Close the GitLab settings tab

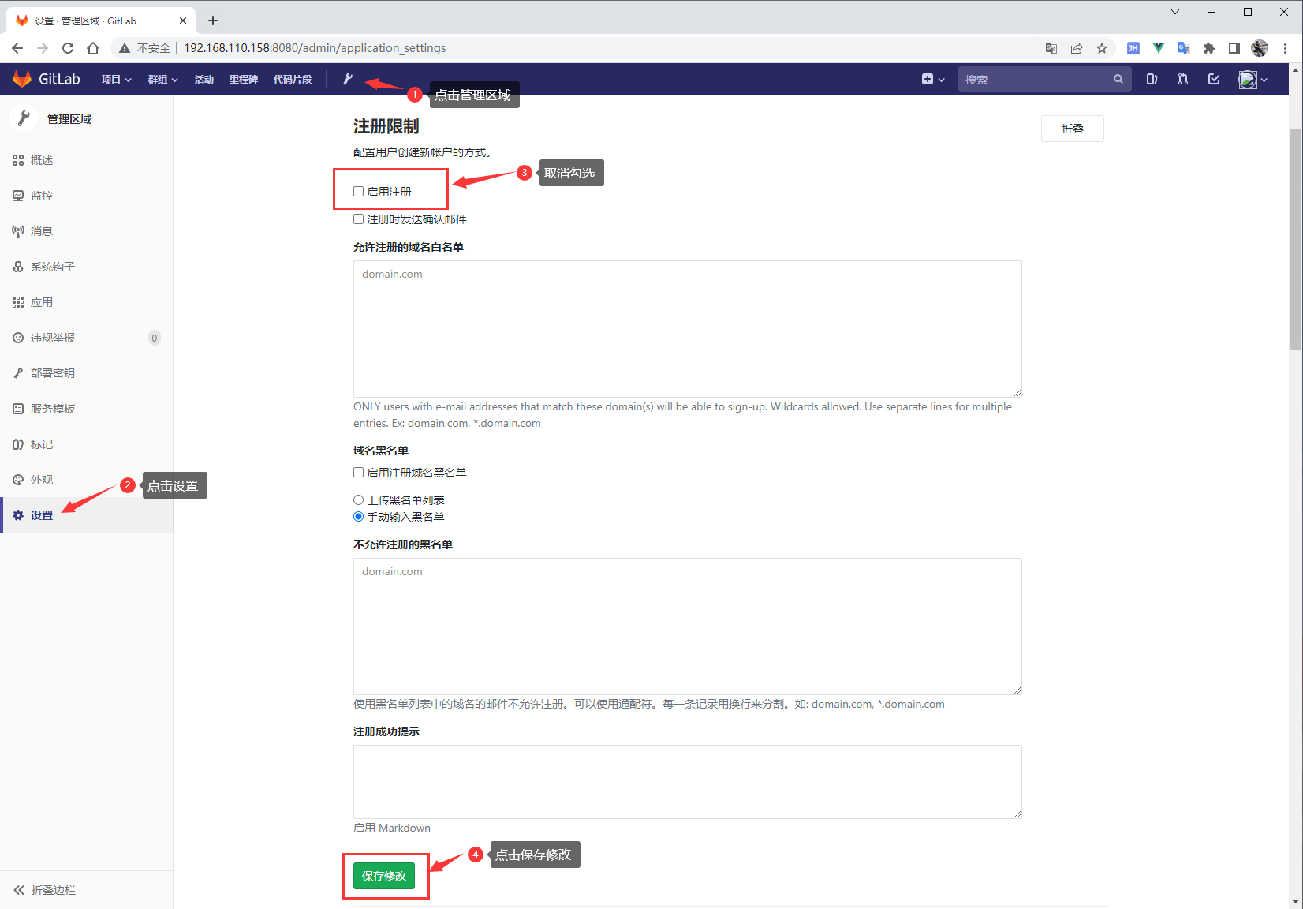183,21
